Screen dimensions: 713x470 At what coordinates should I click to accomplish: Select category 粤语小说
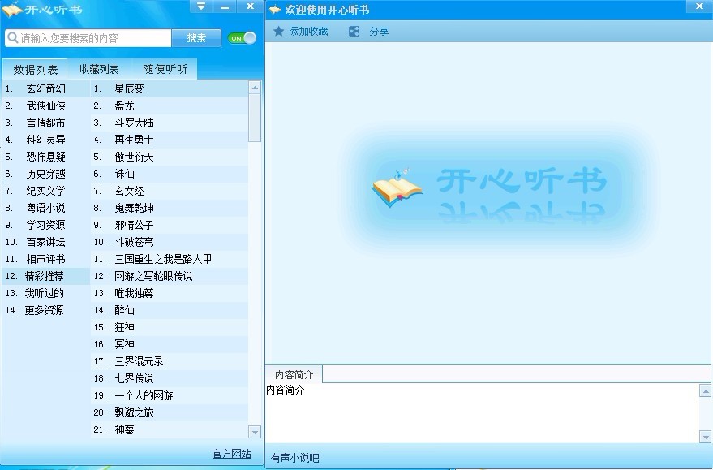[x=45, y=208]
